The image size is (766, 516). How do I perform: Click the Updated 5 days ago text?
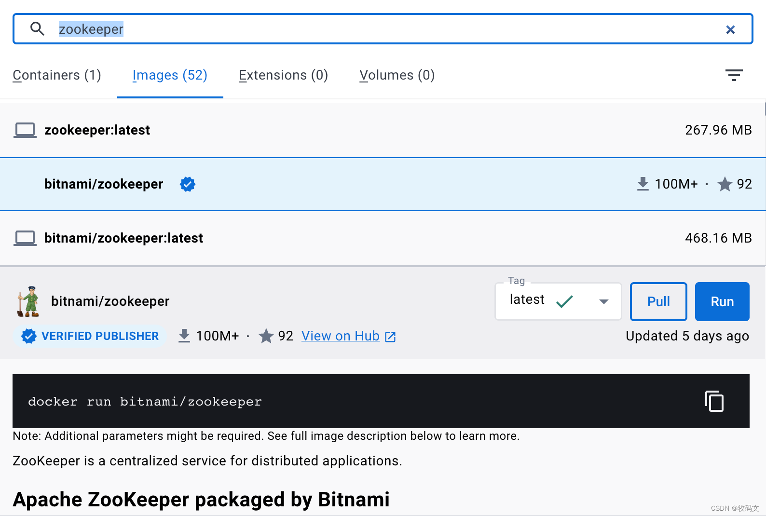pos(687,336)
